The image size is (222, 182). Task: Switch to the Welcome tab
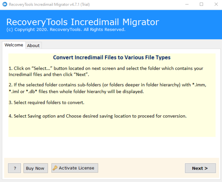tap(14, 45)
